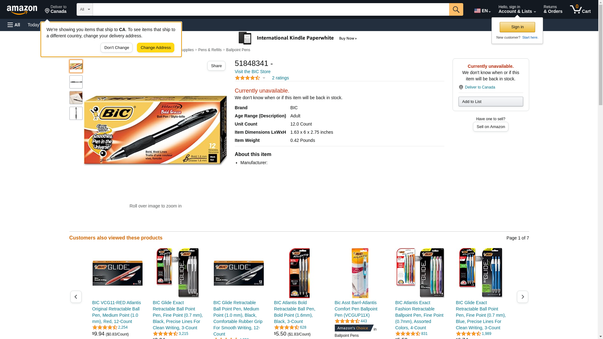603x339 pixels.
Task: Click the search magnifier button
Action: [x=456, y=9]
